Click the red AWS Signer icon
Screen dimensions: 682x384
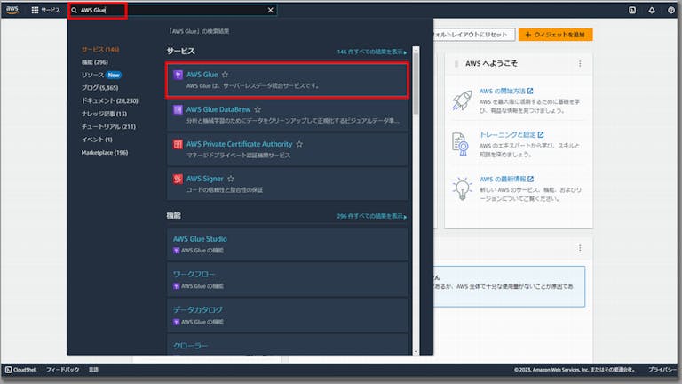pyautogui.click(x=178, y=179)
